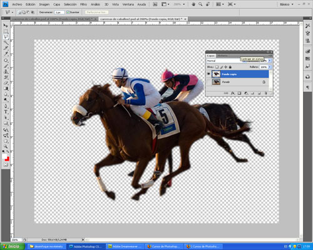
Task: Open the Archivo menu
Action: pyautogui.click(x=17, y=4)
